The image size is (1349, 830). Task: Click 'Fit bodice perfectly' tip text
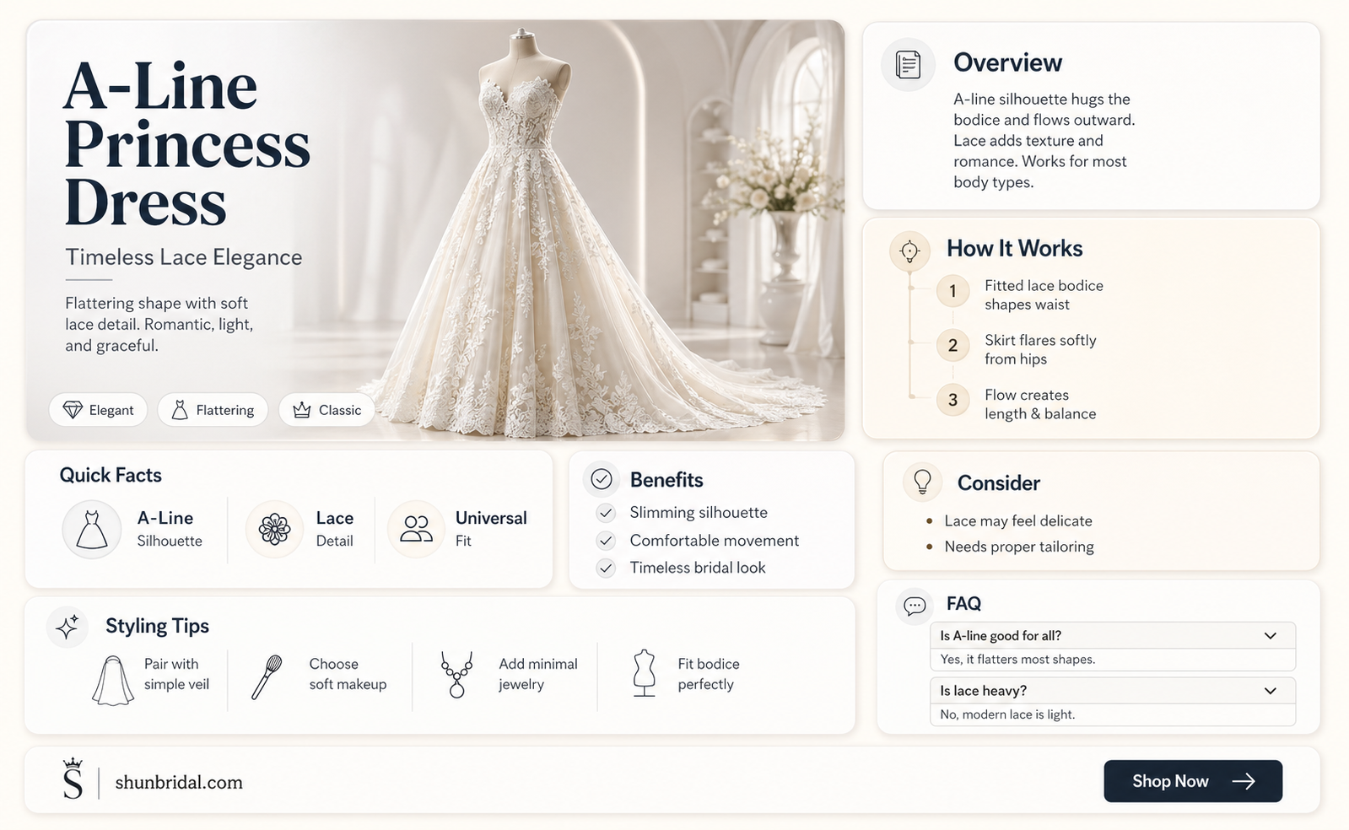coord(709,674)
